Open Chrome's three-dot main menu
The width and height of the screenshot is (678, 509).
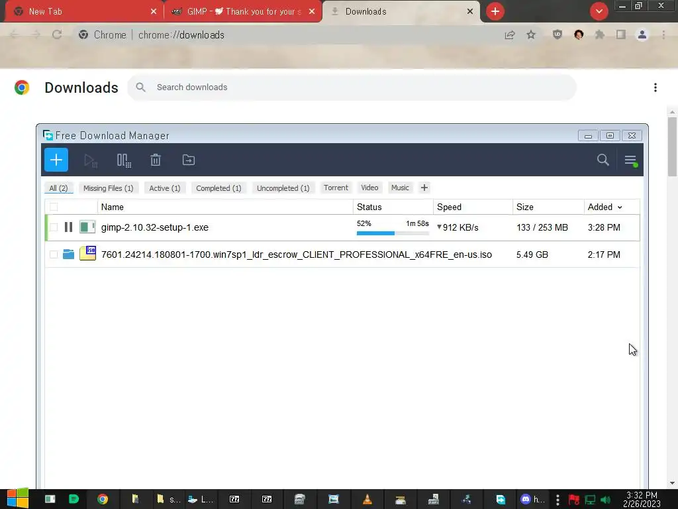coord(663,34)
